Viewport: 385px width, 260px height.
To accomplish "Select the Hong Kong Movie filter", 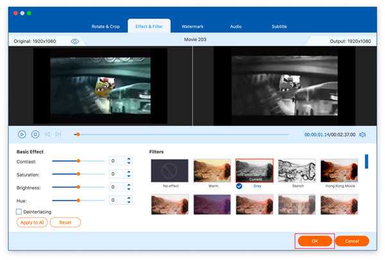I will 339,171.
